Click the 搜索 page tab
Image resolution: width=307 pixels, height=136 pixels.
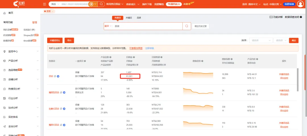tap(49, 11)
